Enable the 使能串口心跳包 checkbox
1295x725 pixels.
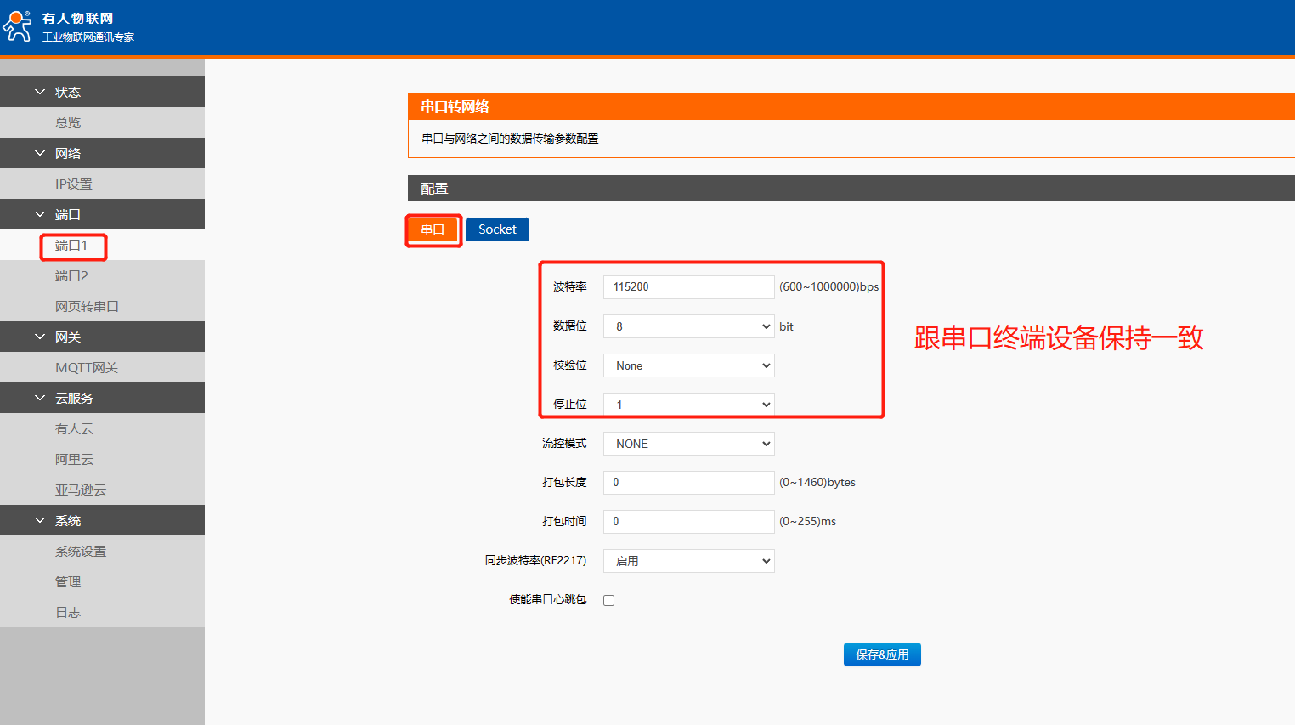(608, 600)
